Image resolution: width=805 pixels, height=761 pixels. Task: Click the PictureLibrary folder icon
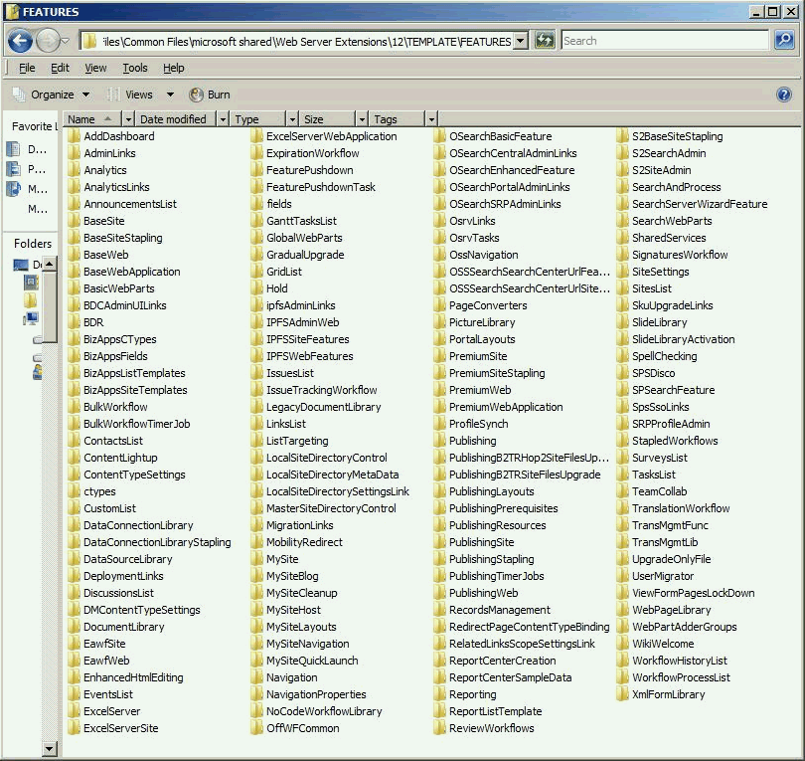point(439,322)
